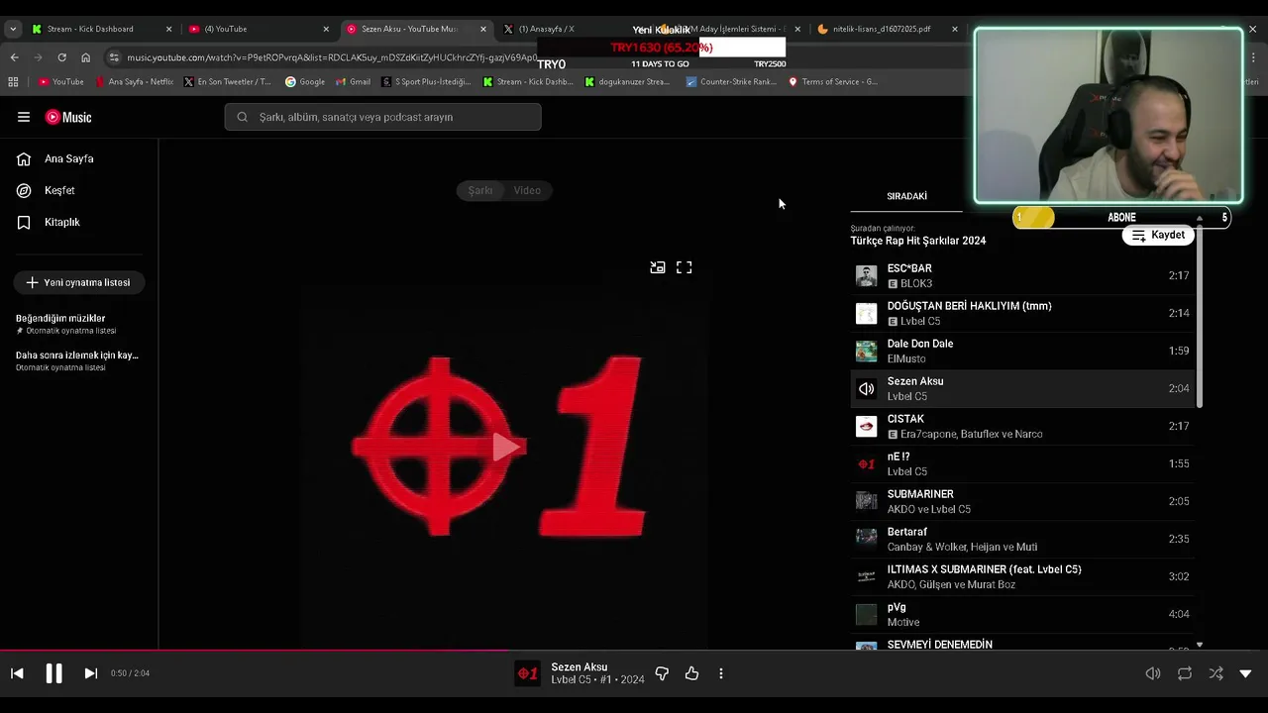Create a new playlist with Yeni oynatma listesi
Image resolution: width=1268 pixels, height=713 pixels.
tap(78, 282)
